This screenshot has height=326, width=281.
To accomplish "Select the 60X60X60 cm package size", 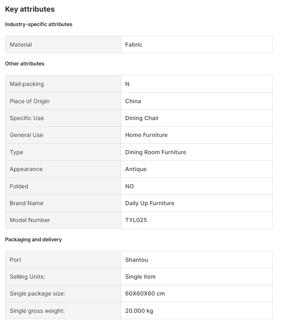I will pyautogui.click(x=145, y=293).
